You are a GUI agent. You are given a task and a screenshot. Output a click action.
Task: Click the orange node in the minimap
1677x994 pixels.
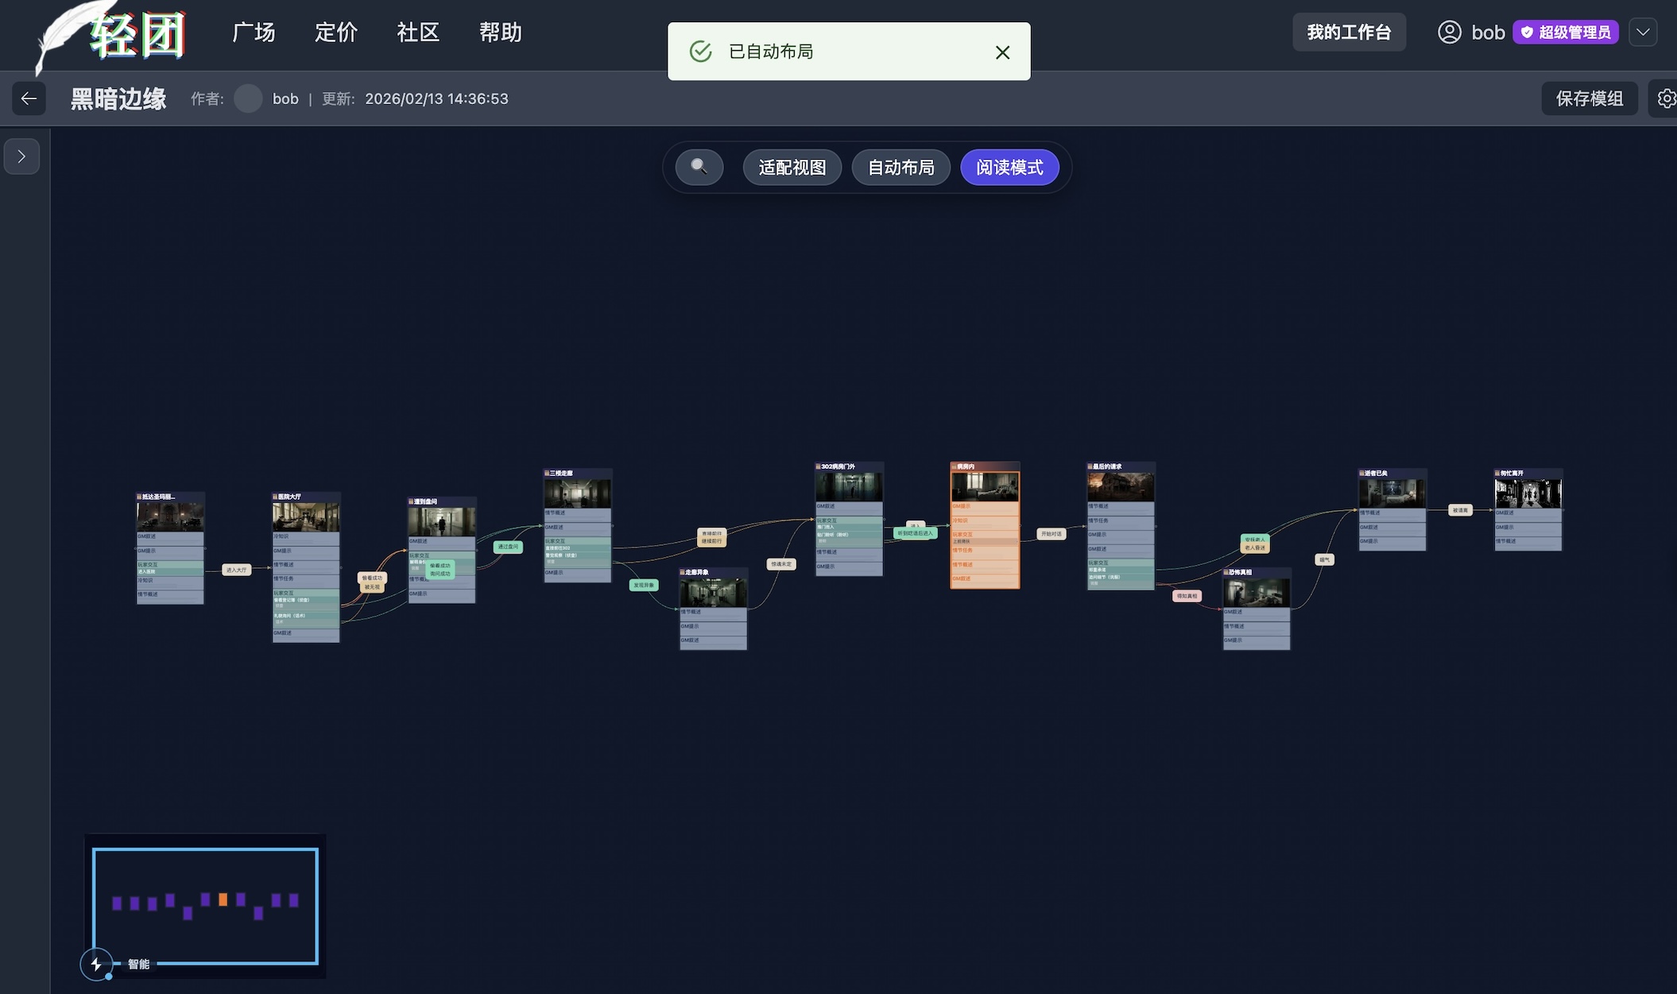pyautogui.click(x=223, y=899)
